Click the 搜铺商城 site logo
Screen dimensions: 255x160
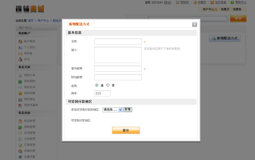30,9
